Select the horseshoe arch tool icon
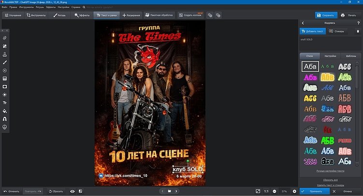 tap(5, 119)
